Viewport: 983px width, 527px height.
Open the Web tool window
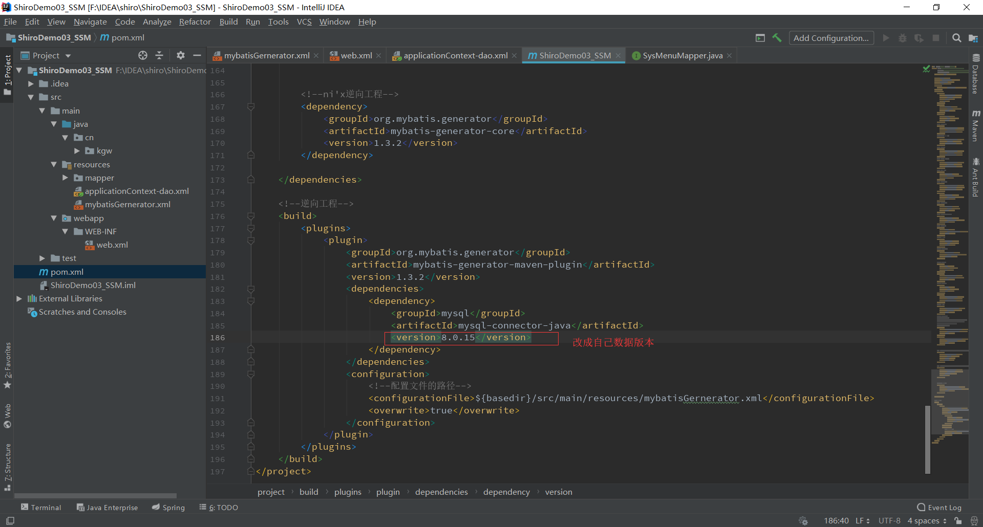pos(7,416)
